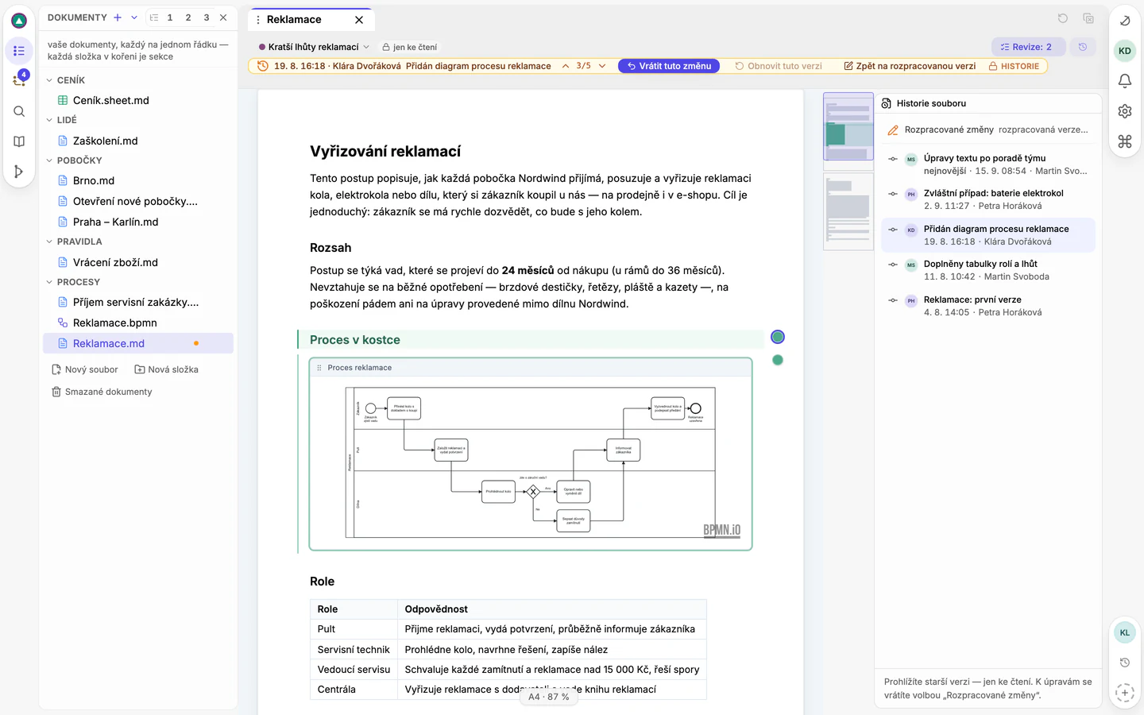
Task: Collapse the PROCESY section
Action: point(49,282)
